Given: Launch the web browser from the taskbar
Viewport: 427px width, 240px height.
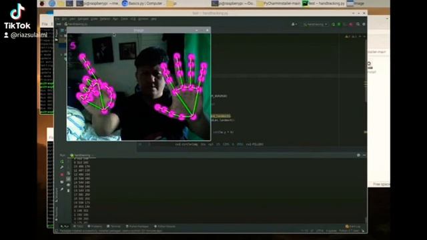Looking at the screenshot, I should (52, 3).
